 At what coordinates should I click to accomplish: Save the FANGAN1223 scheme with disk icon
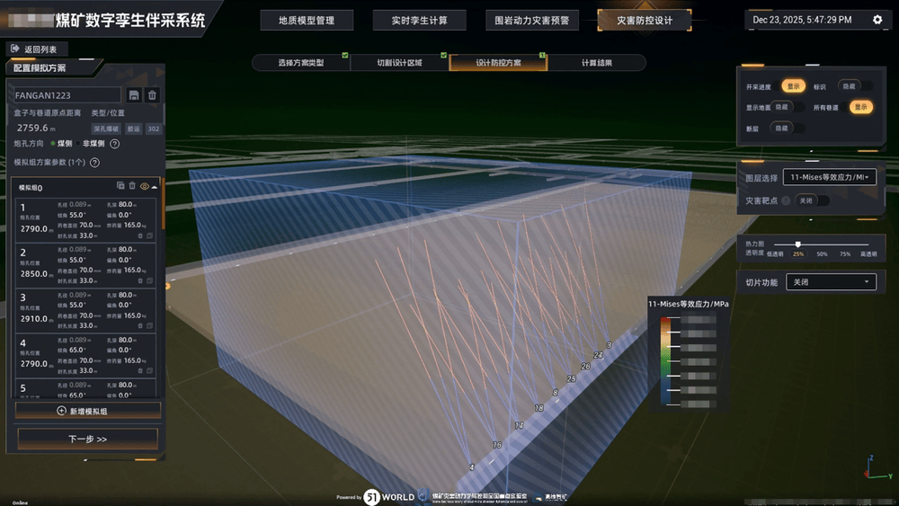(134, 95)
